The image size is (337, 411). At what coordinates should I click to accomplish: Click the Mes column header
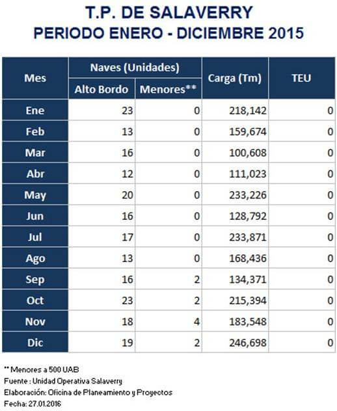coord(35,78)
